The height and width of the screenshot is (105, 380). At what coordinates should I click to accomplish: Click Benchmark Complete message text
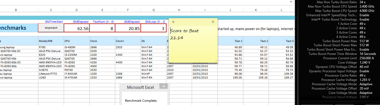141,101
